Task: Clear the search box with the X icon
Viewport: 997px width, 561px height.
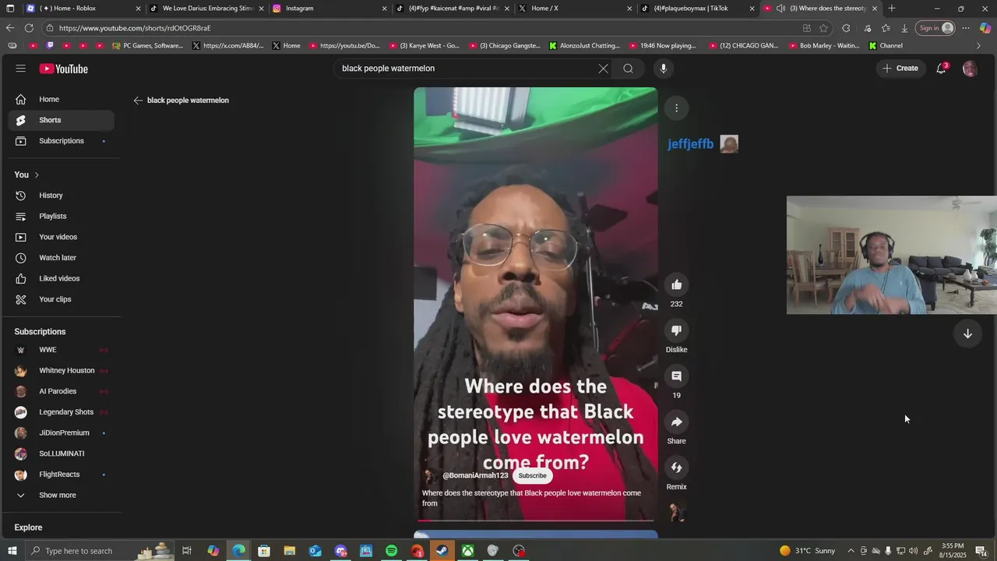Action: coord(603,69)
